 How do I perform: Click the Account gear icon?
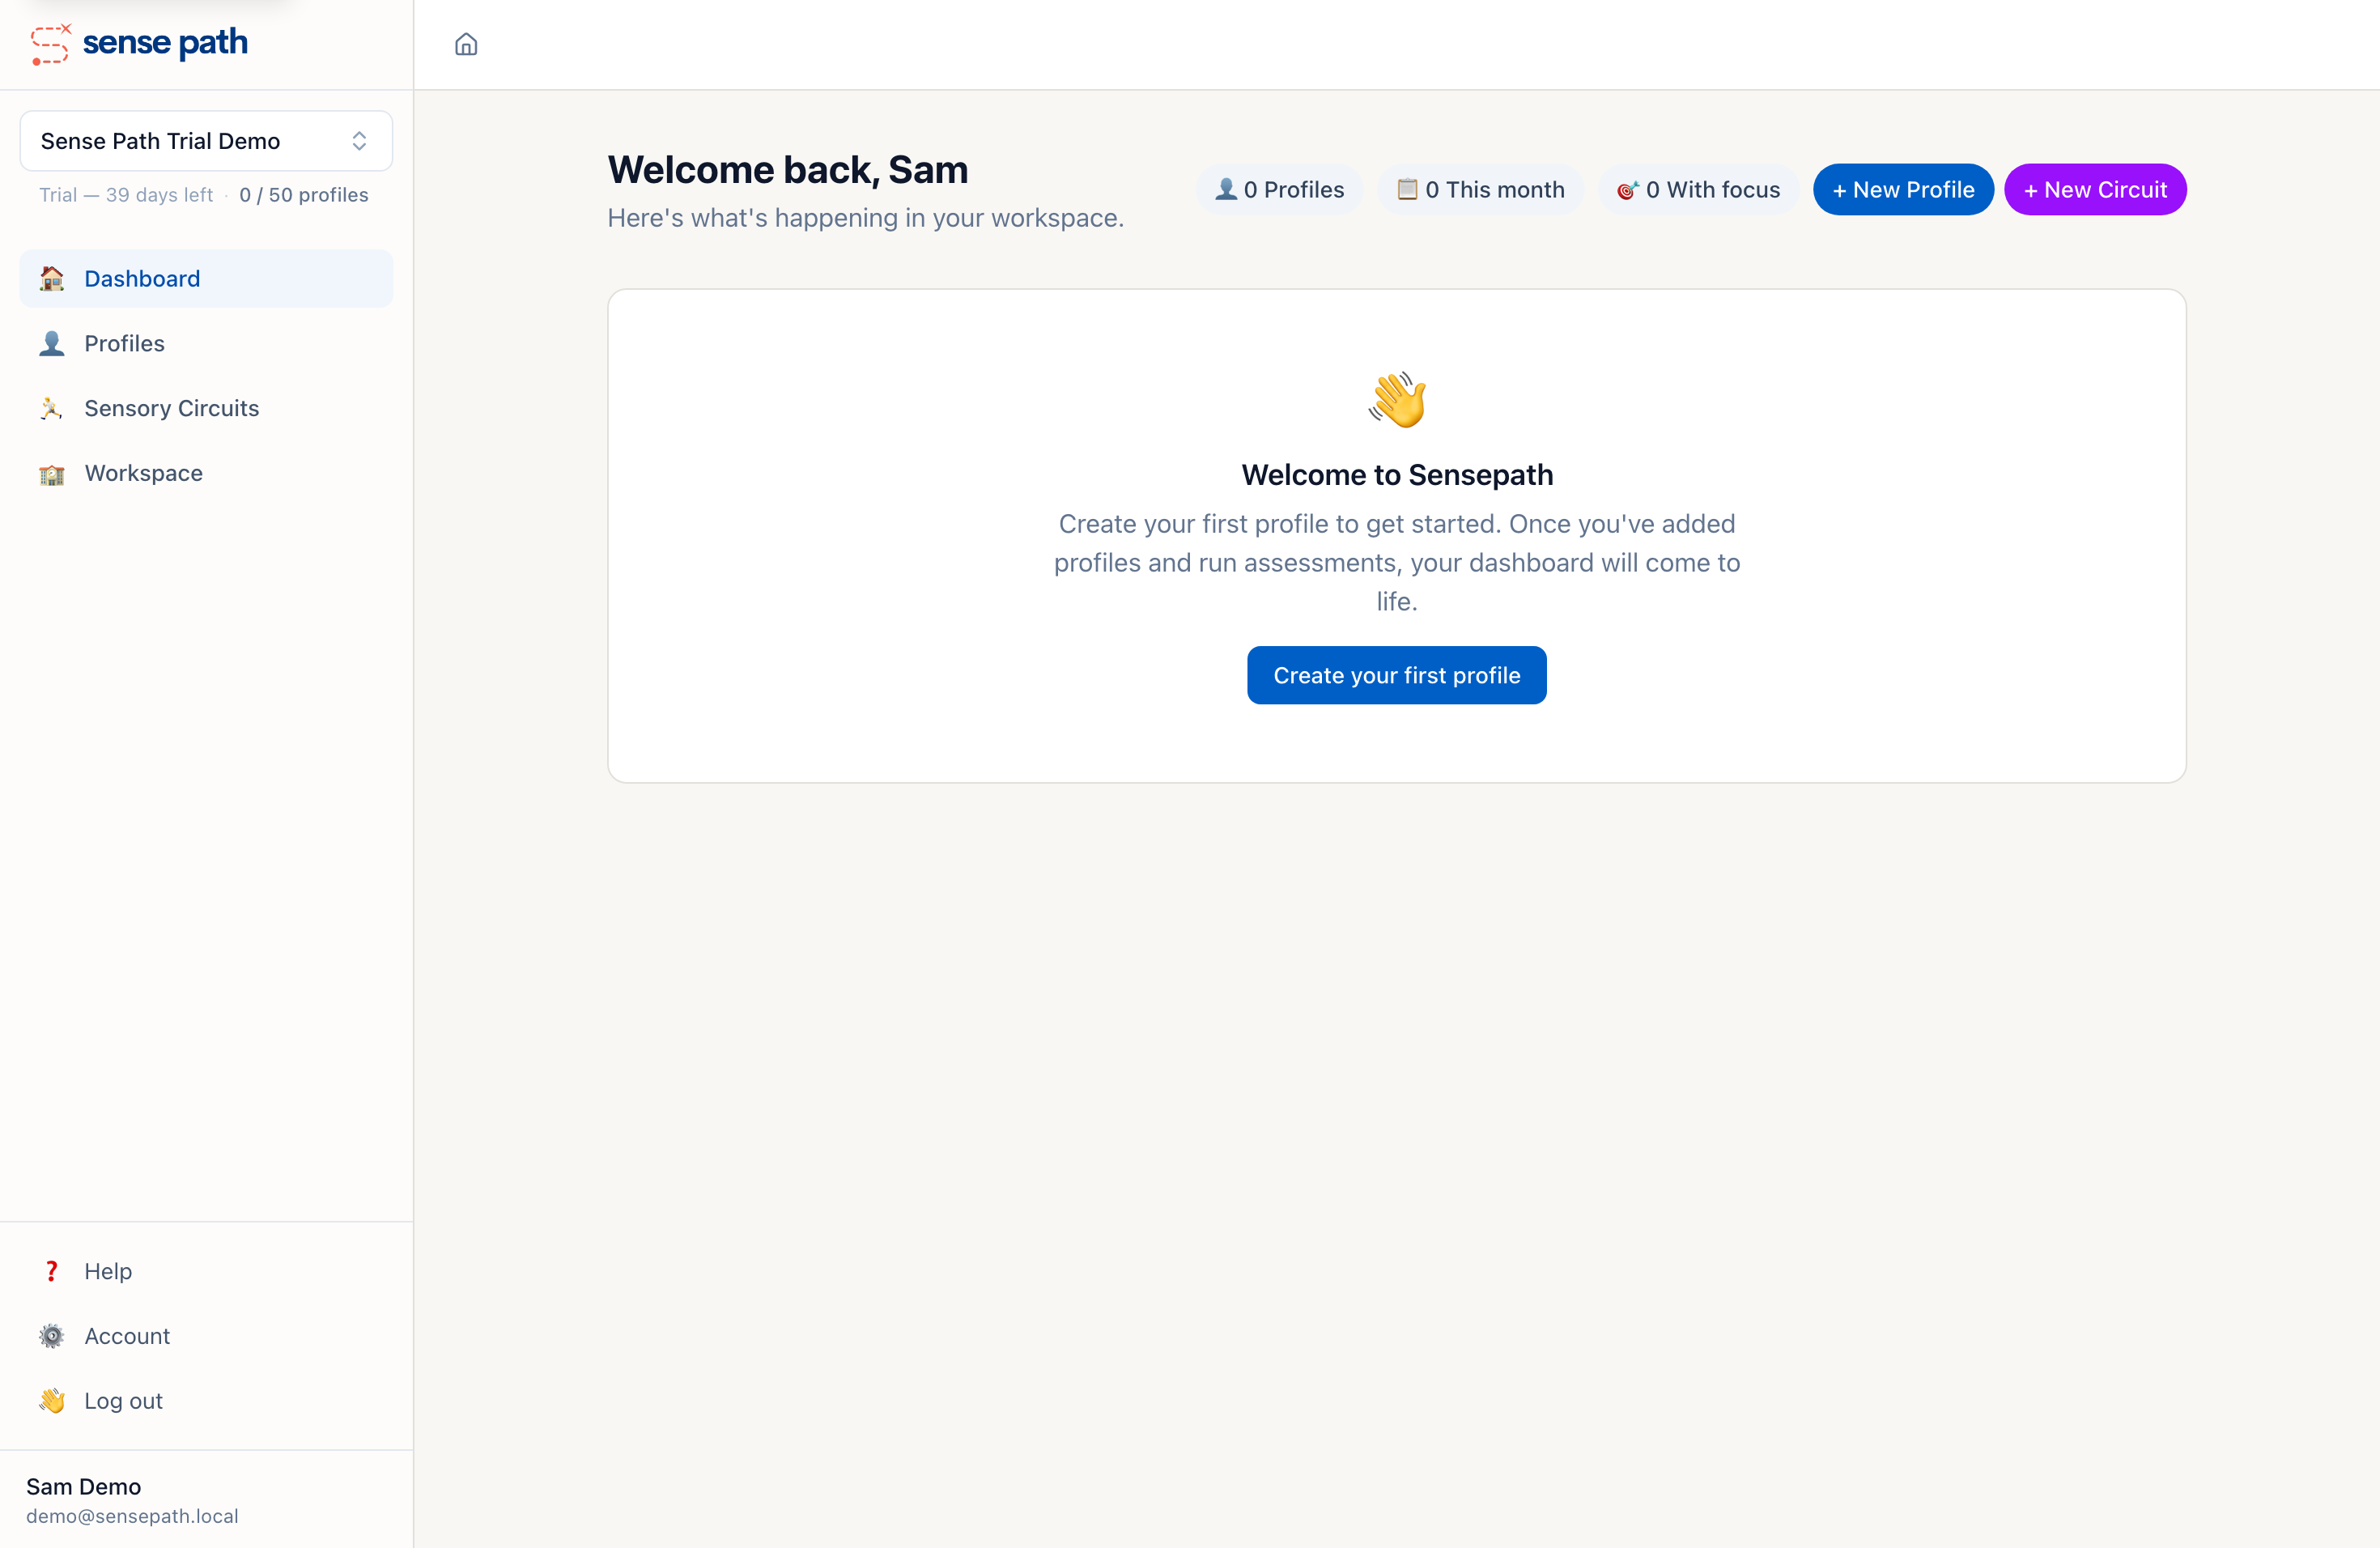click(52, 1336)
